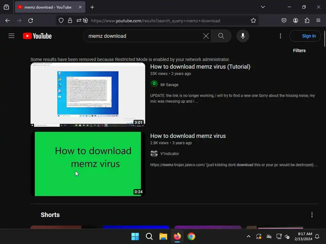This screenshot has width=326, height=244.
Task: Switch to Firefox in taskbar
Action: tap(177, 236)
